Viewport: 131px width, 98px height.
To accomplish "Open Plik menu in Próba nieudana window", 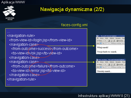I will (x=97, y=62).
